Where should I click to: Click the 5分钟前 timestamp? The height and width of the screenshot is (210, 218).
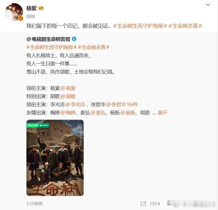[x=35, y=204]
